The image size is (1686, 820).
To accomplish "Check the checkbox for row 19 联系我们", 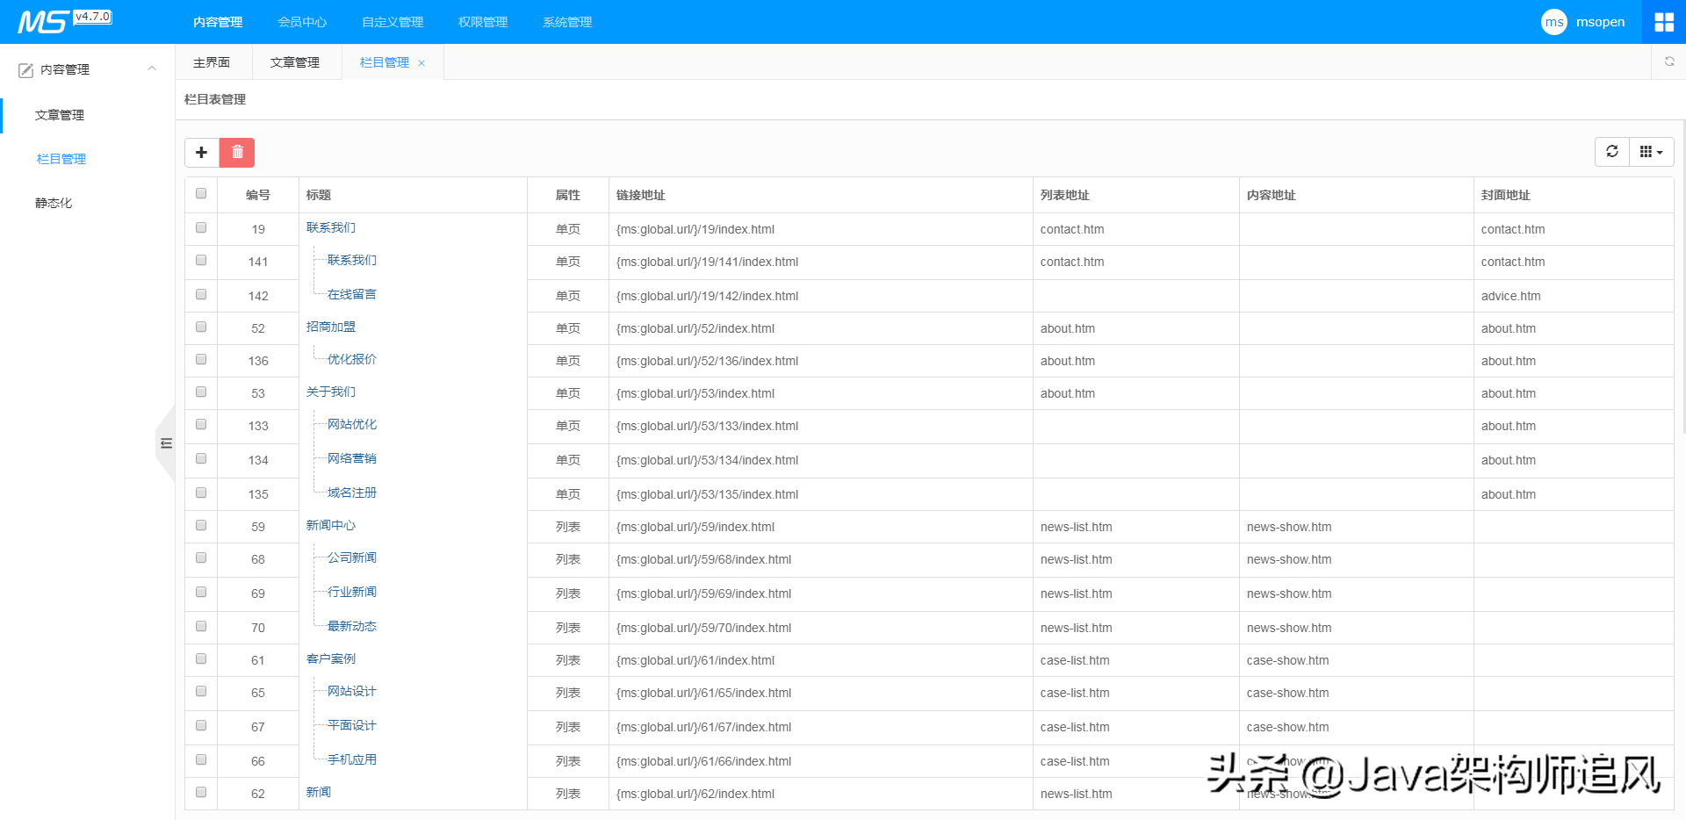I will click(201, 228).
